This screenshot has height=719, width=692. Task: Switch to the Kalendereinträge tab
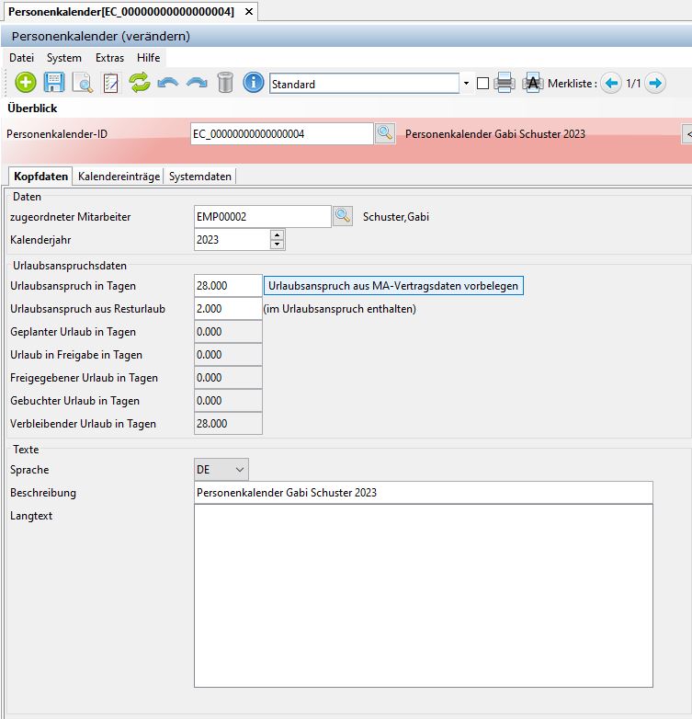coord(119,176)
